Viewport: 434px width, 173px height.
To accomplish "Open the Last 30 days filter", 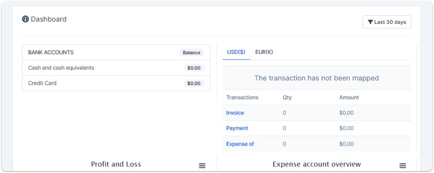I will coord(387,22).
